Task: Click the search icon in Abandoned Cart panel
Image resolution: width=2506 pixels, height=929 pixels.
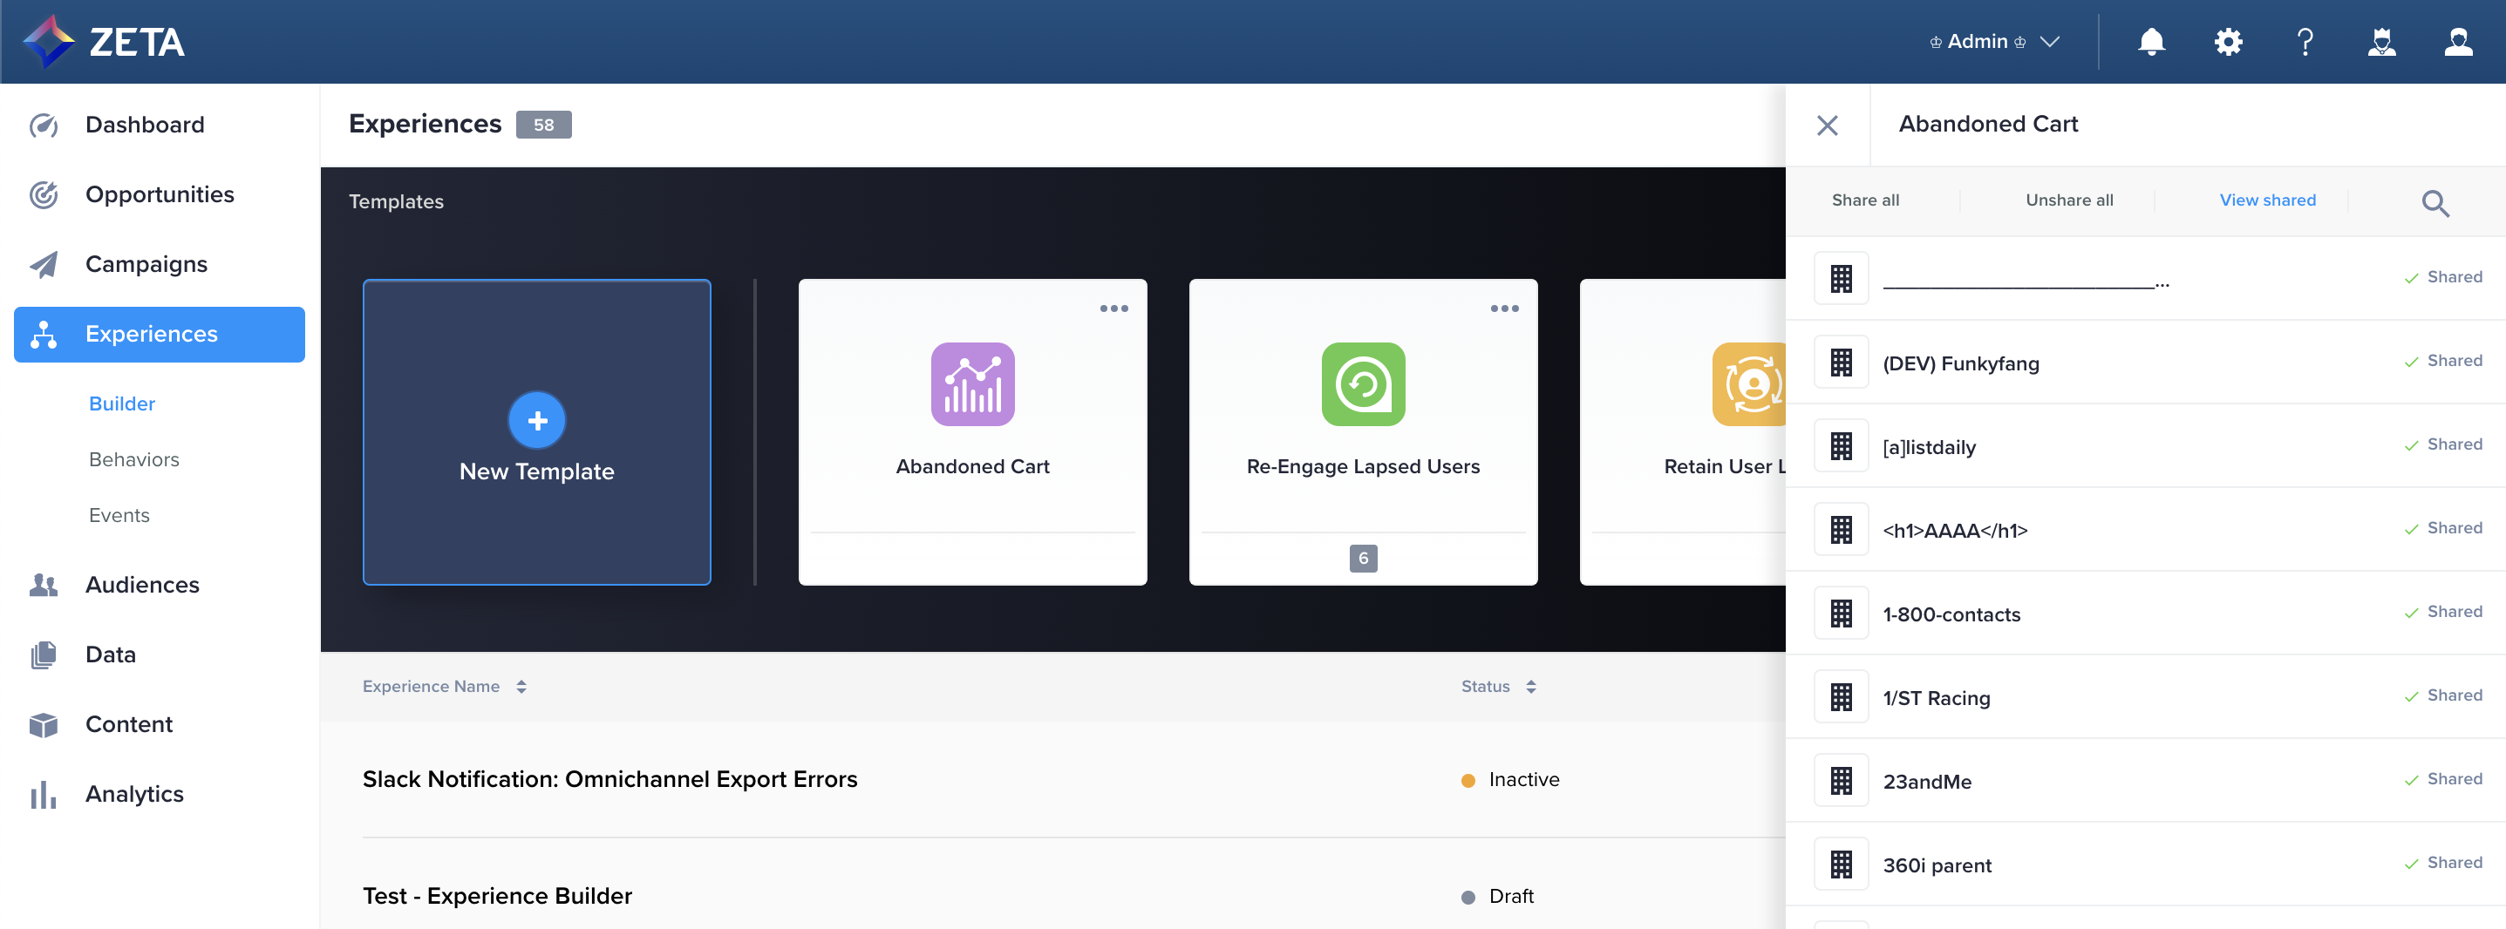Action: tap(2434, 202)
